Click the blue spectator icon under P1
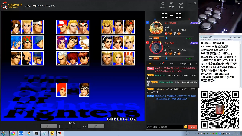Image resolution: width=242 pixels, height=136 pixels. tap(166, 38)
